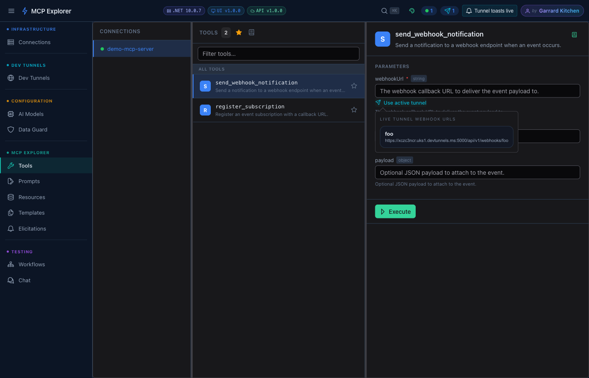The height and width of the screenshot is (378, 589).
Task: Open search via the magnifier icon
Action: click(x=384, y=11)
